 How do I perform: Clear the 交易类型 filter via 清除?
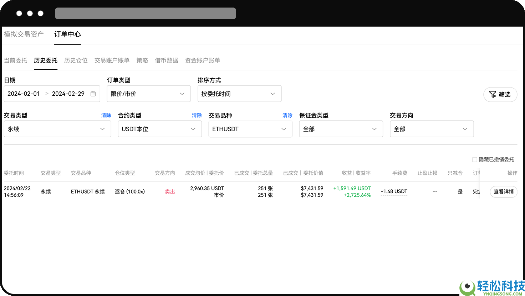pos(106,115)
